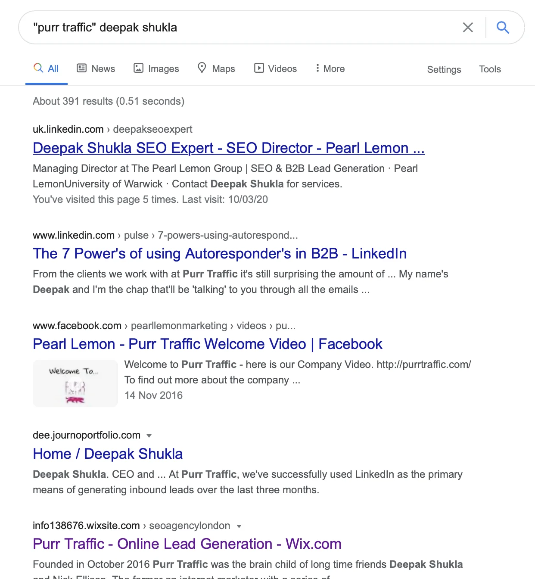
Task: Click the News tab newspaper icon
Action: 81,68
